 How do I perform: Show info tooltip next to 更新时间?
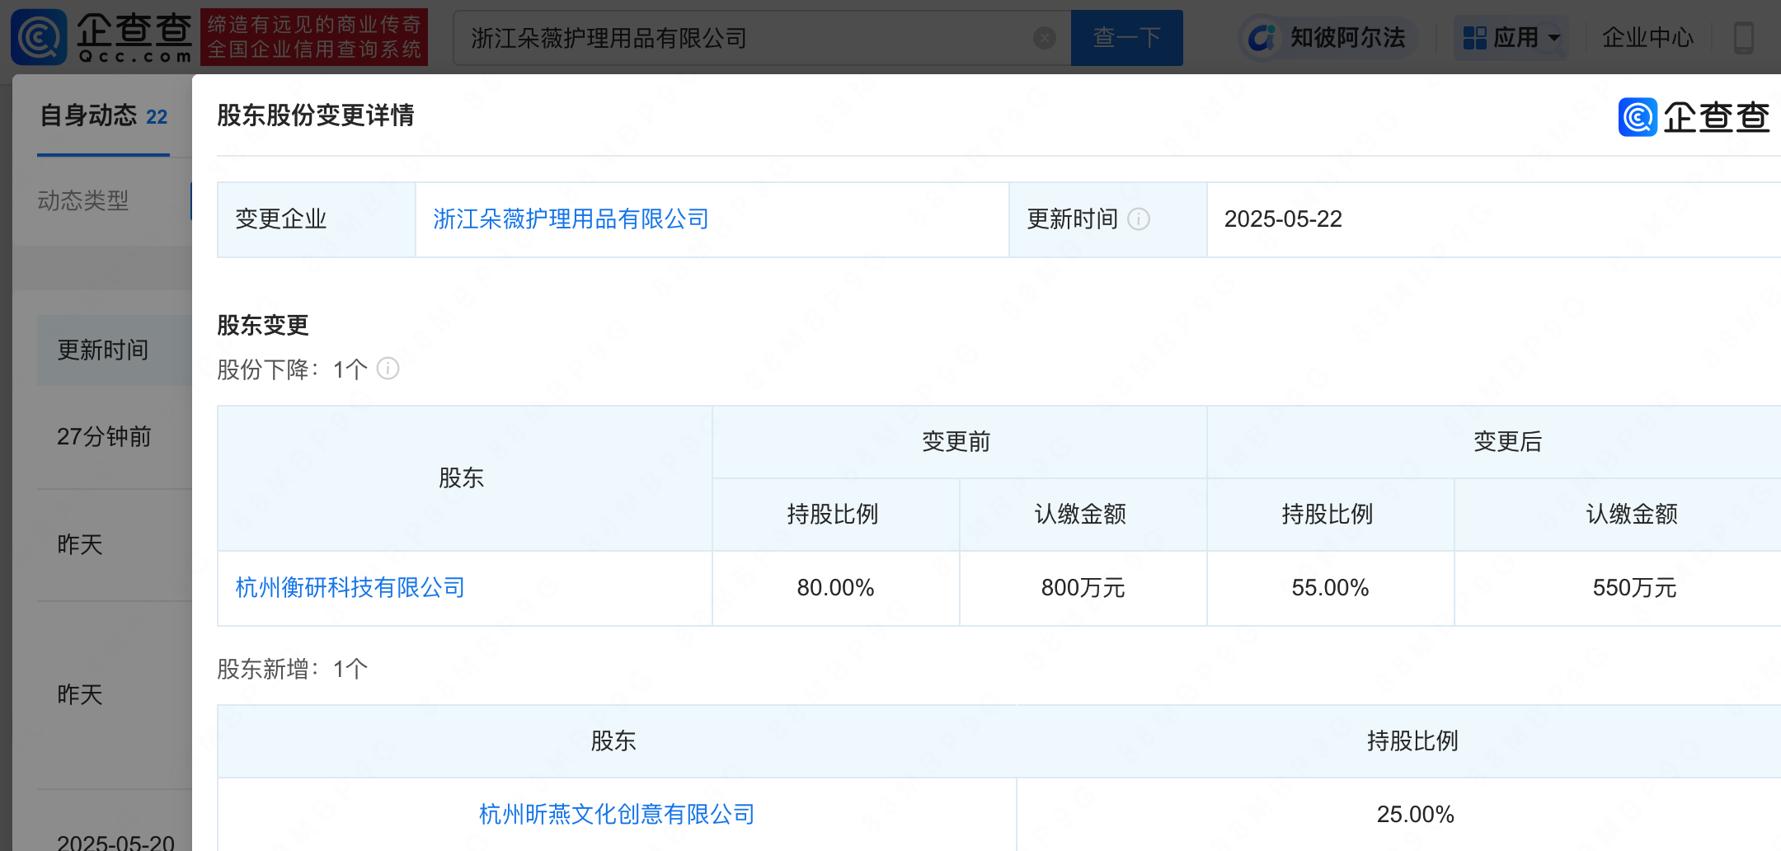pyautogui.click(x=1139, y=219)
